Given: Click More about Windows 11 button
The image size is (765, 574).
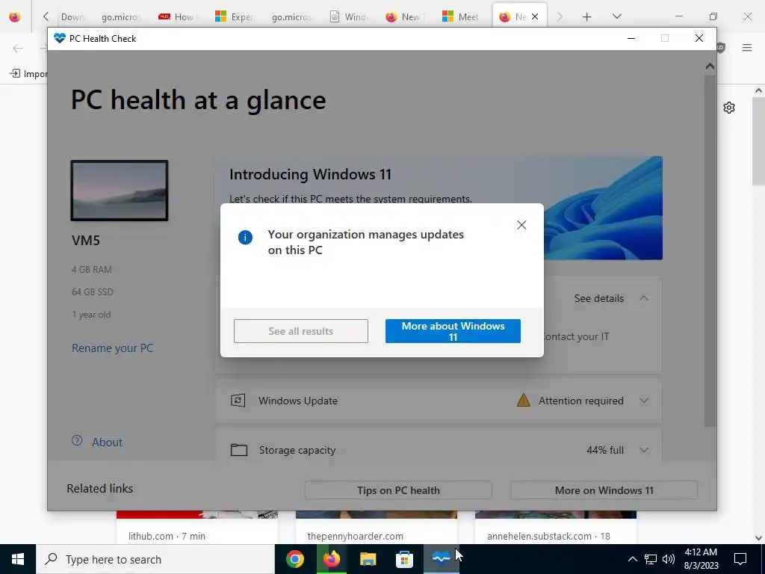Looking at the screenshot, I should click(453, 331).
